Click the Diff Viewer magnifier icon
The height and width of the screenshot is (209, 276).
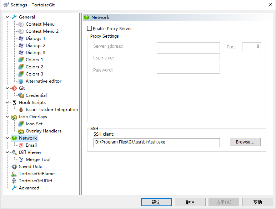click(x=14, y=152)
